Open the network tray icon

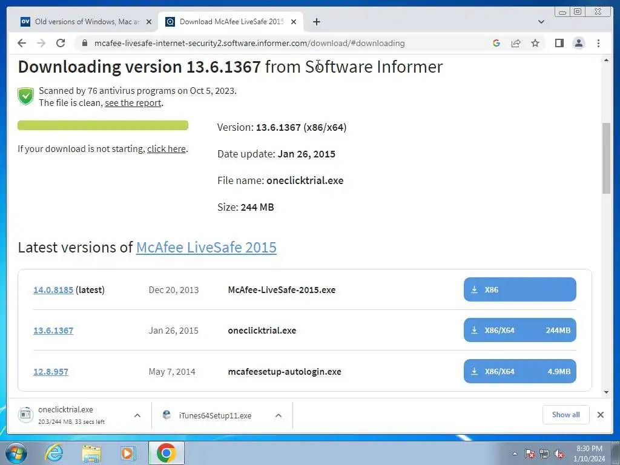[544, 453]
